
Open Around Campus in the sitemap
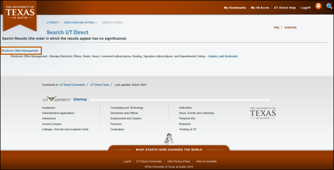pos(52,124)
